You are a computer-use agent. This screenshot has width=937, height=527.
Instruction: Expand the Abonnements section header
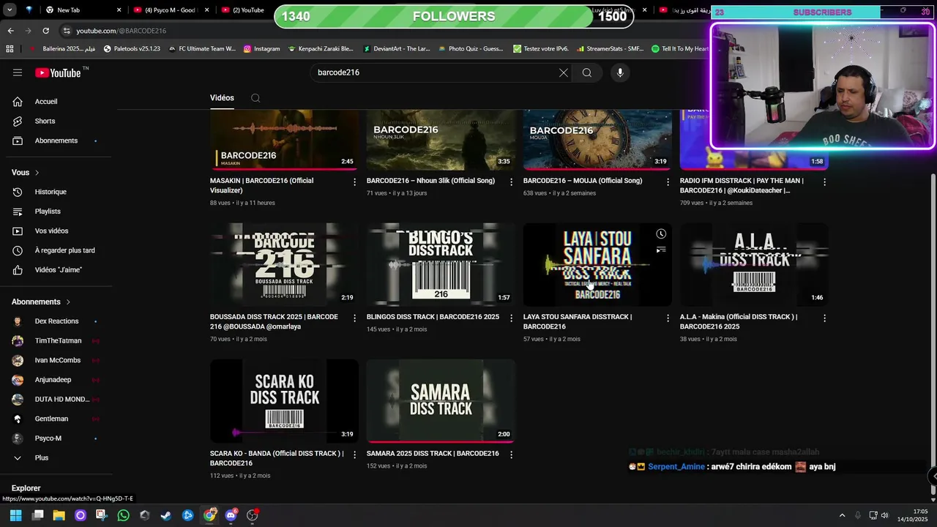click(41, 302)
